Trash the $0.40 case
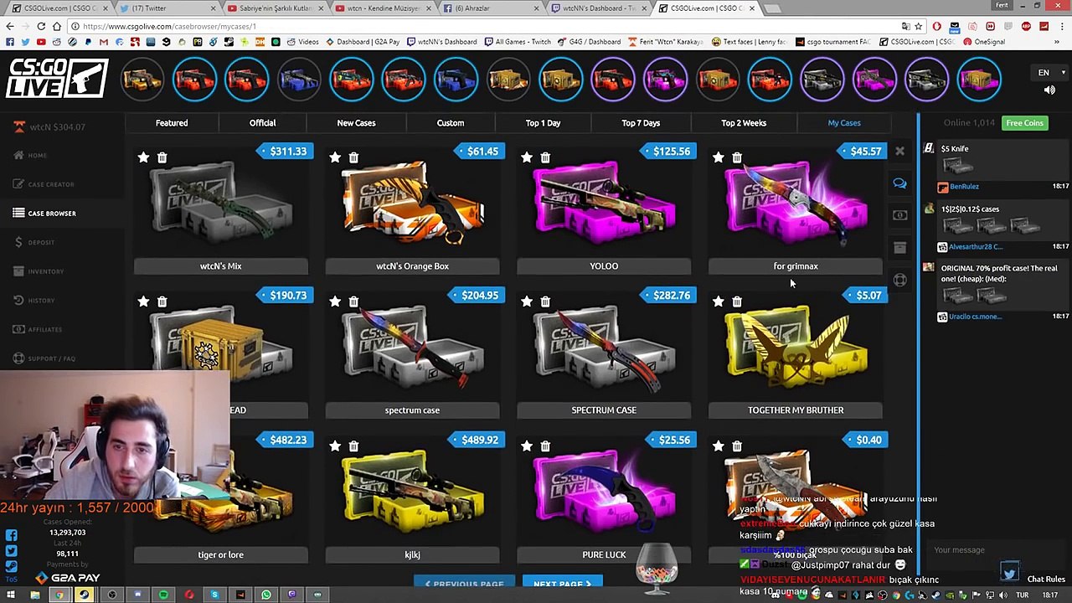 (737, 446)
